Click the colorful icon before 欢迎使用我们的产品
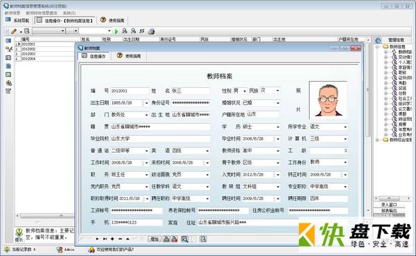 pos(92,249)
